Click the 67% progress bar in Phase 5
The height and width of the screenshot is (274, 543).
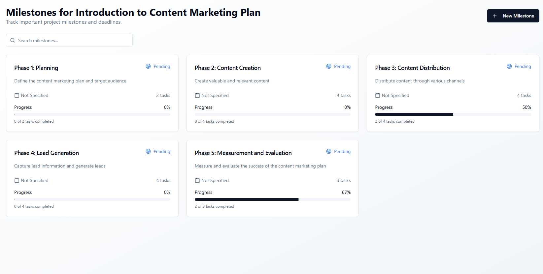coord(273,199)
